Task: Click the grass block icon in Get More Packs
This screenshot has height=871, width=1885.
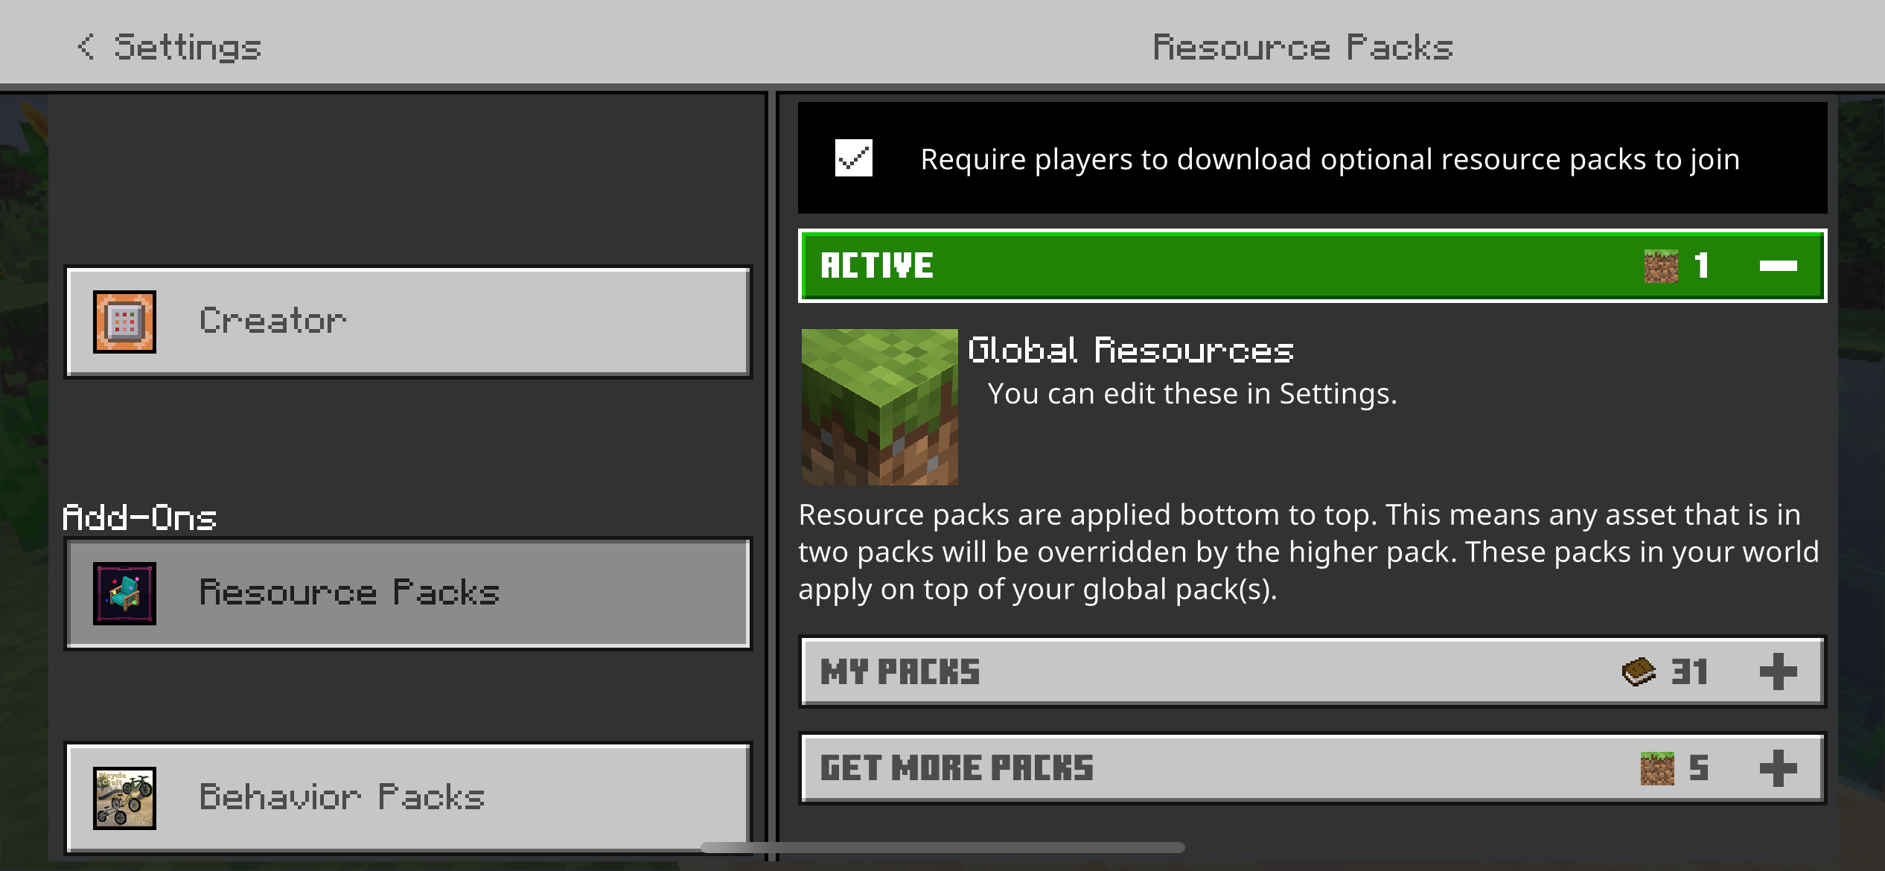Action: [x=1657, y=768]
